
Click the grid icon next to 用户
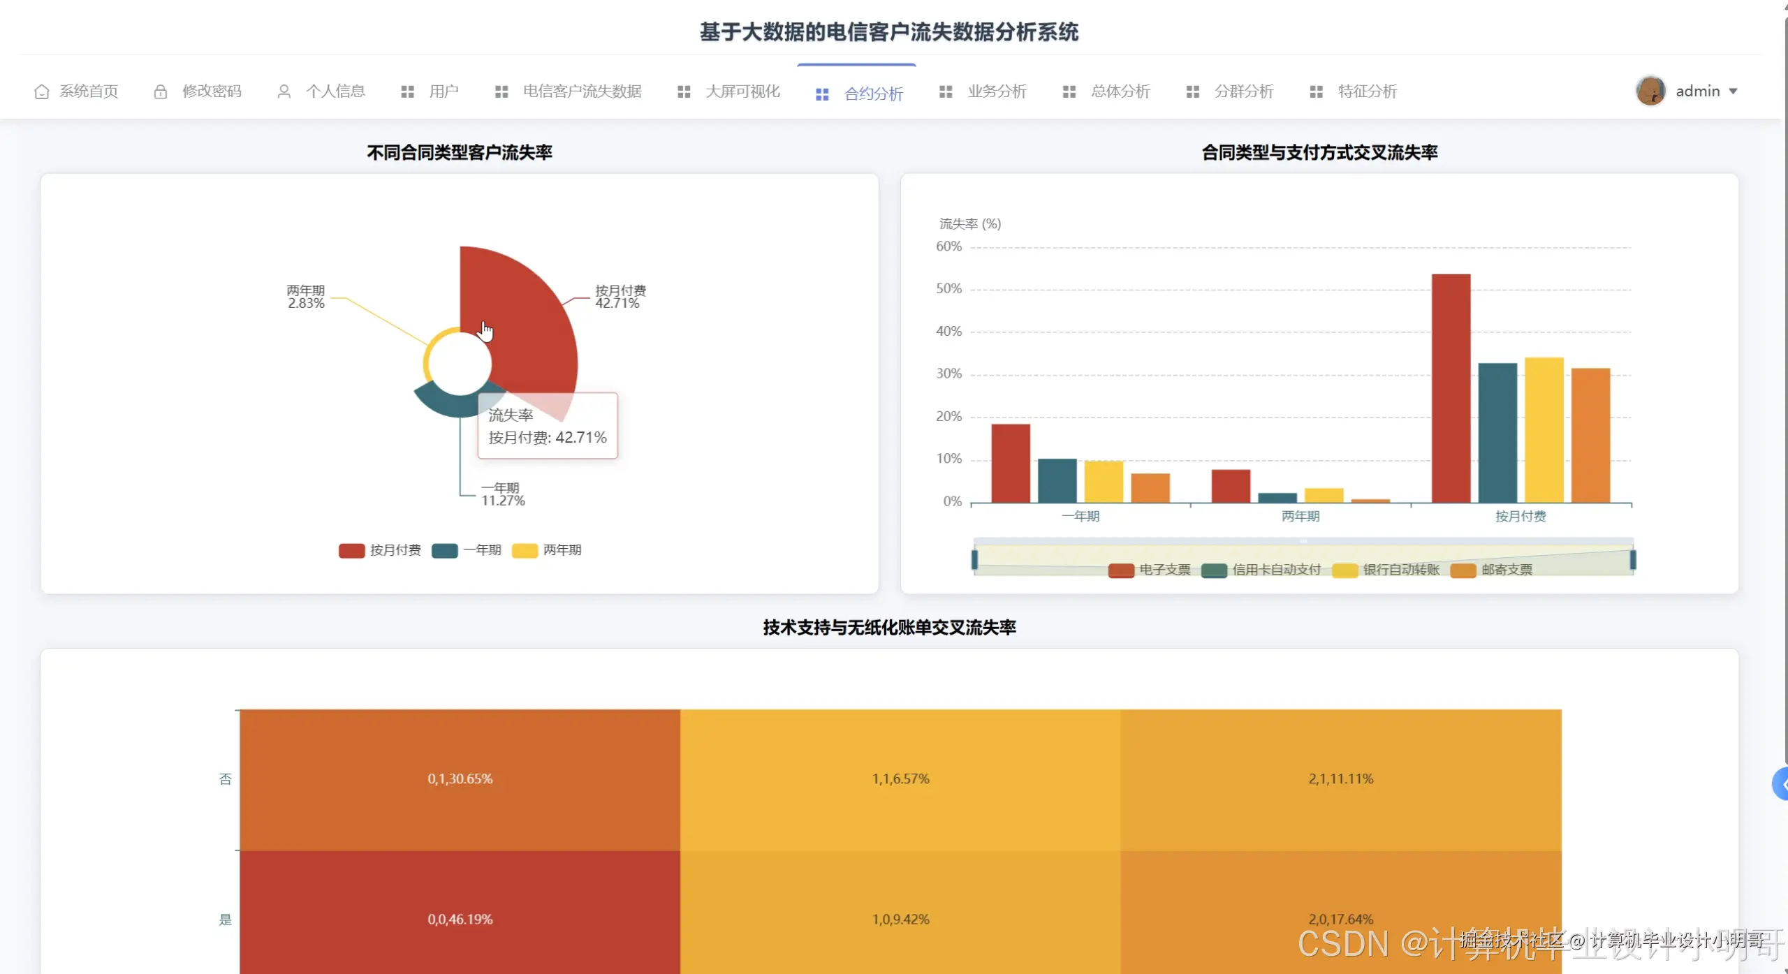pyautogui.click(x=407, y=91)
